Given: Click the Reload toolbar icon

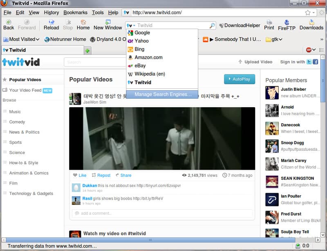Looking at the screenshot, I should coord(52,22).
